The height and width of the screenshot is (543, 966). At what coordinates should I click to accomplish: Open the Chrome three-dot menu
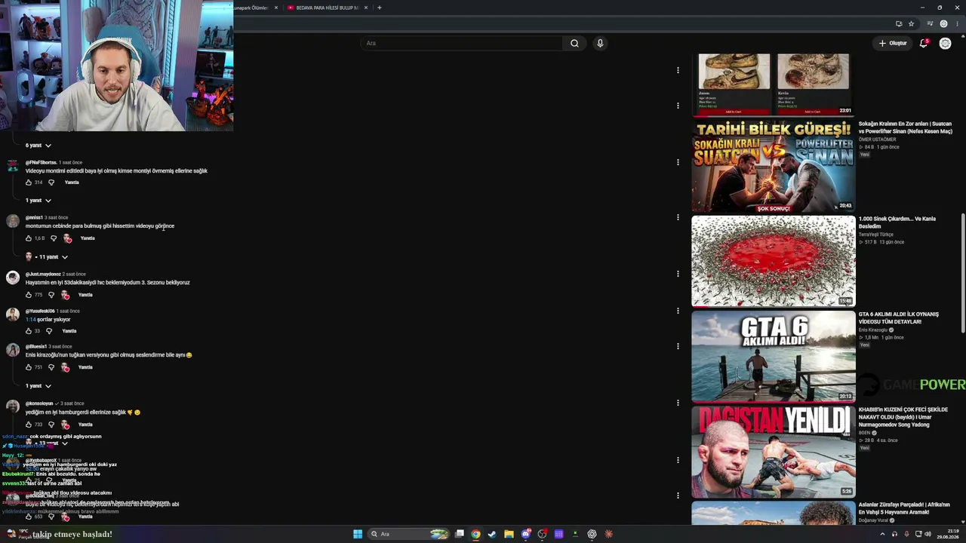pos(956,23)
